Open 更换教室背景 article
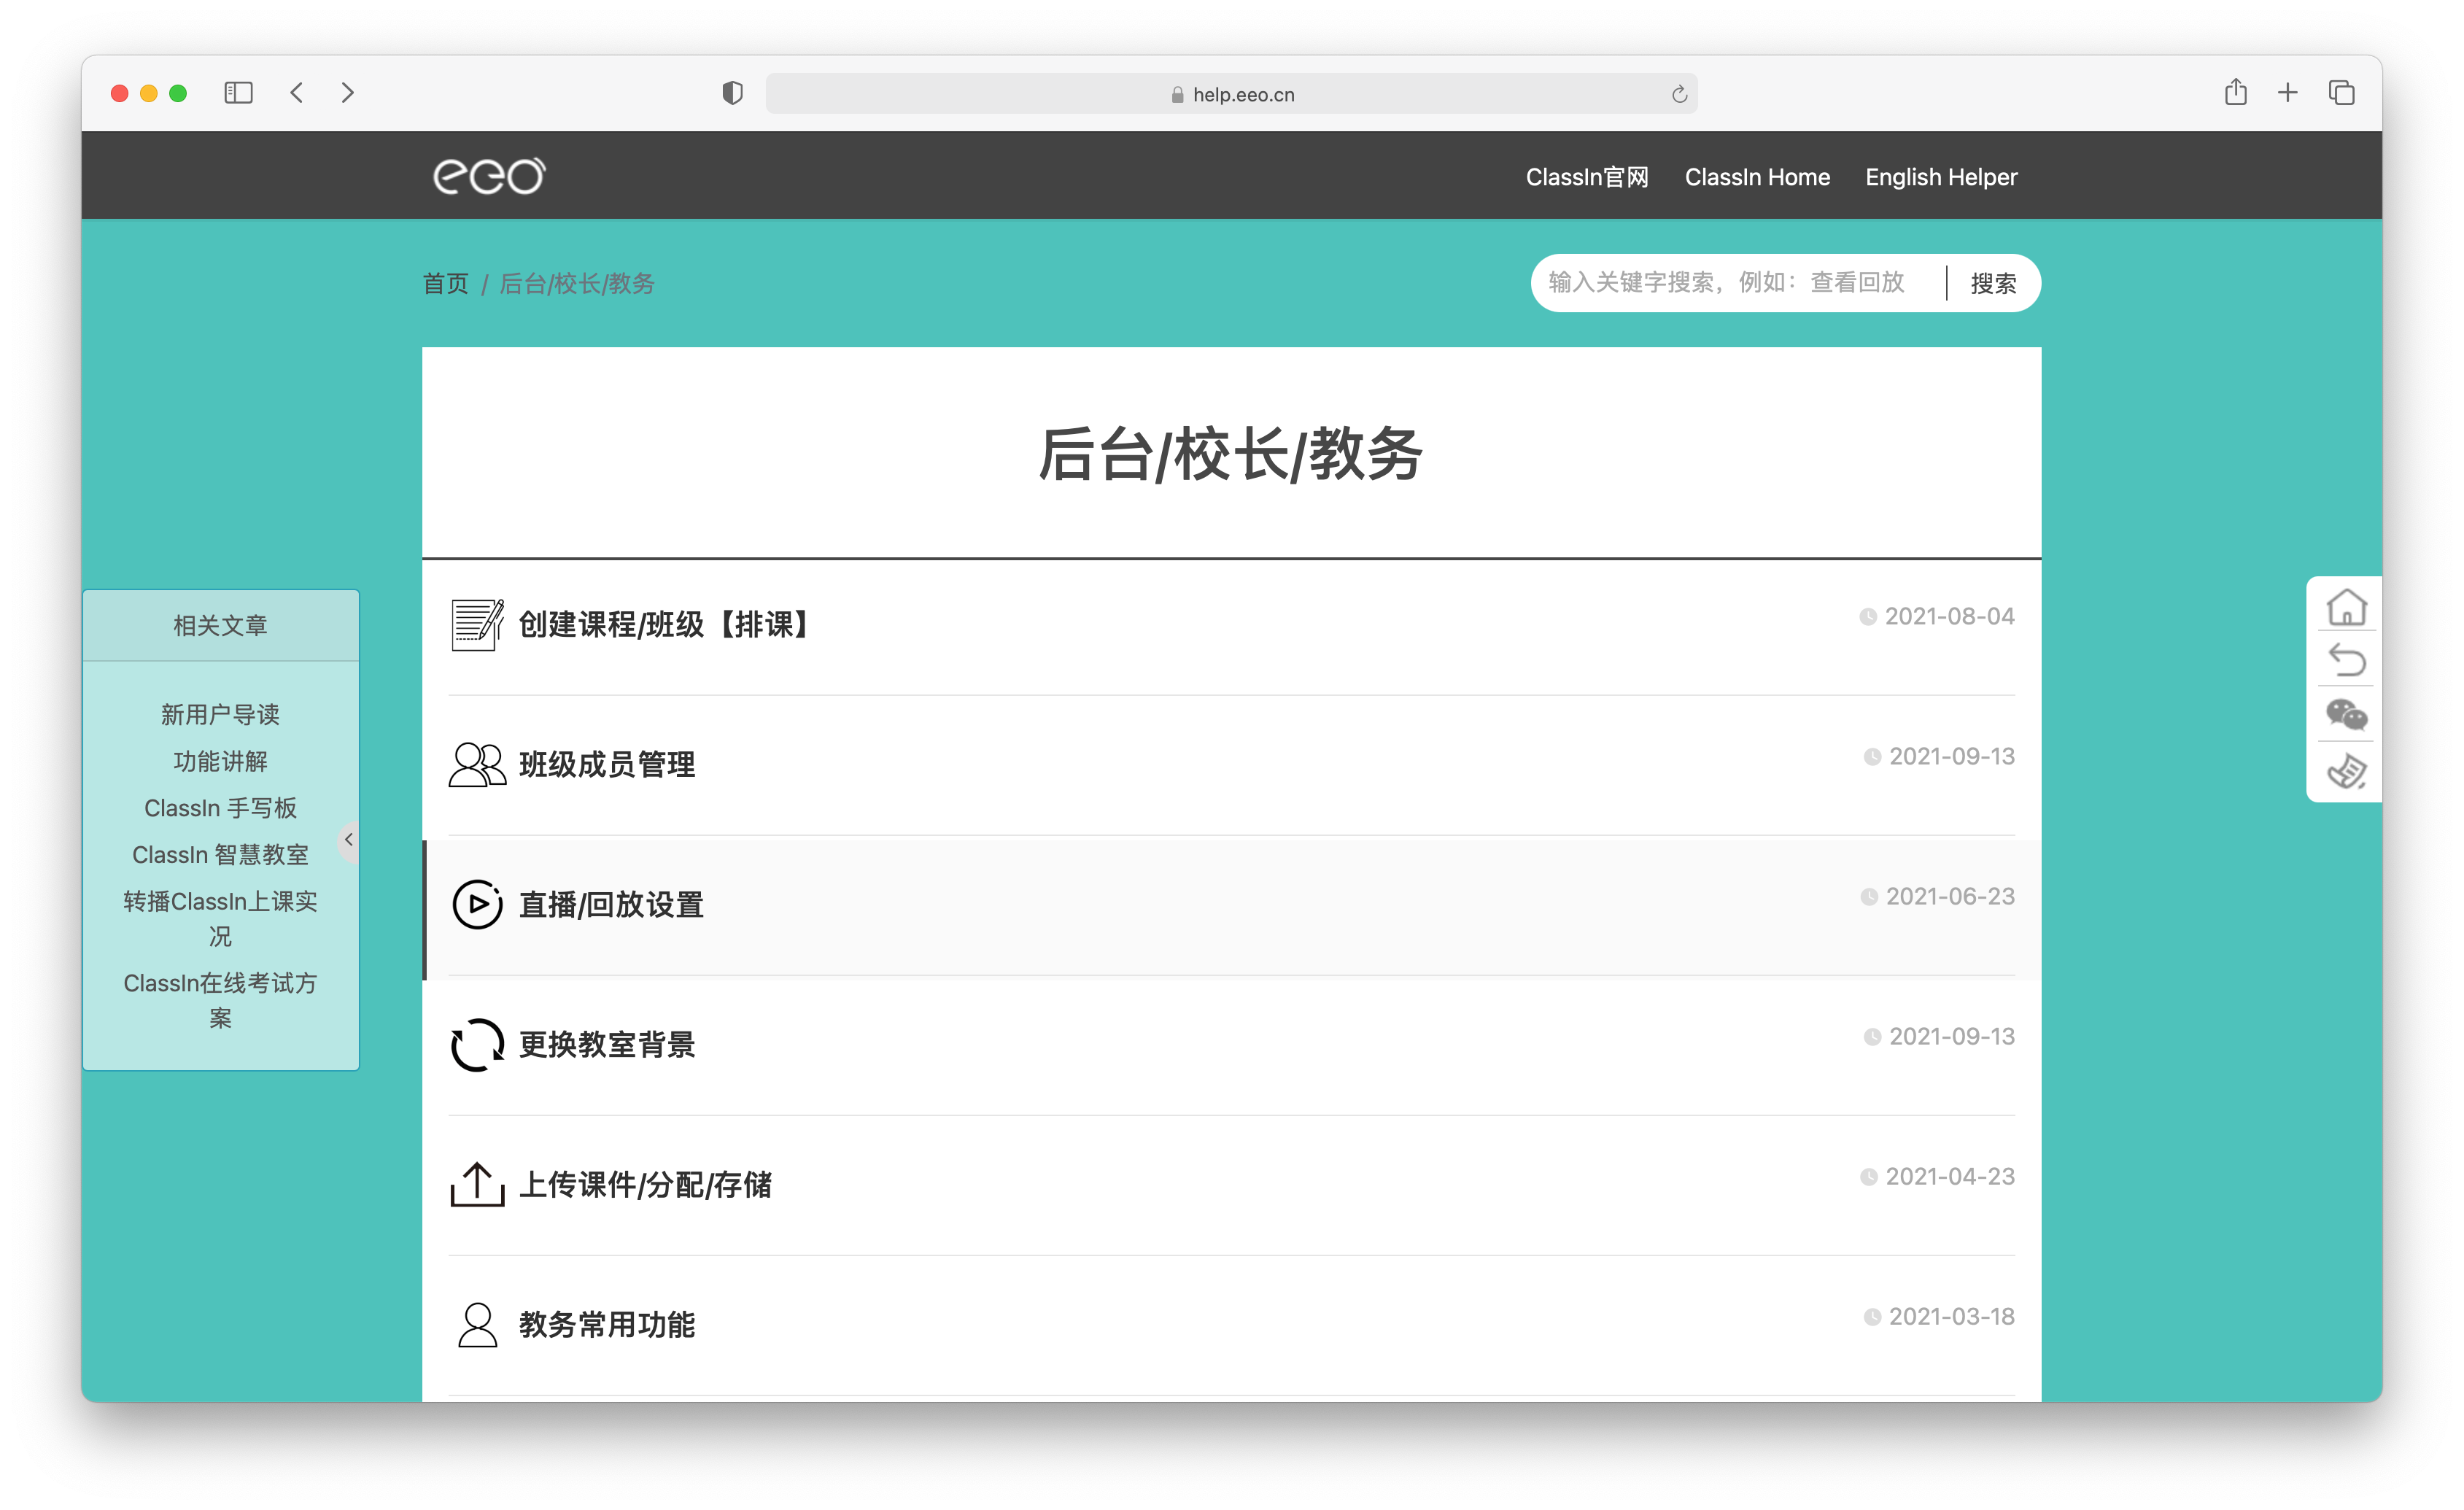2464x1510 pixels. coord(607,1044)
